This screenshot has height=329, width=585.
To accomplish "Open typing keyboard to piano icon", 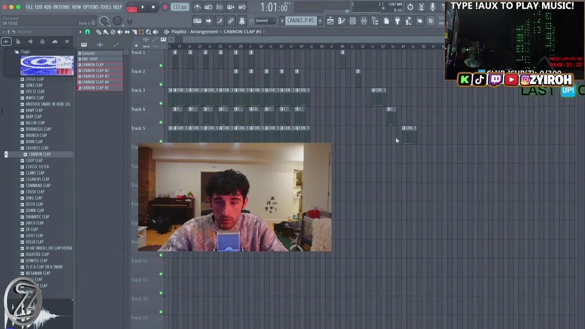I will pyautogui.click(x=197, y=21).
